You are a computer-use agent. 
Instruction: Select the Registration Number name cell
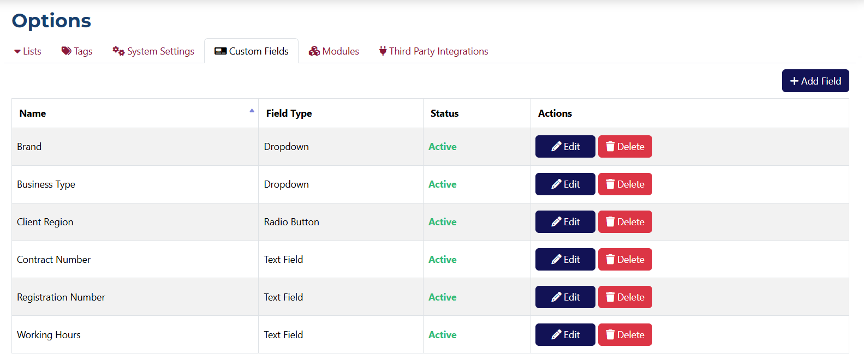click(x=135, y=297)
